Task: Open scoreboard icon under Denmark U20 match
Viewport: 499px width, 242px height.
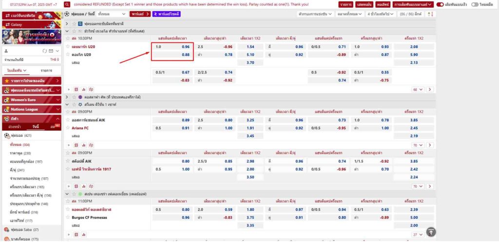Action: (76, 90)
